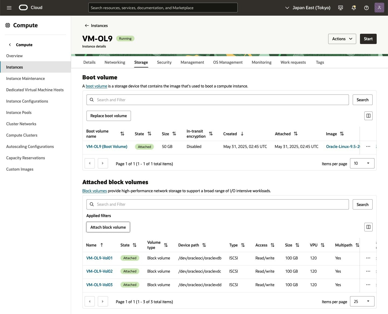388x314 pixels.
Task: Click Replace boot volume button
Action: pyautogui.click(x=109, y=116)
